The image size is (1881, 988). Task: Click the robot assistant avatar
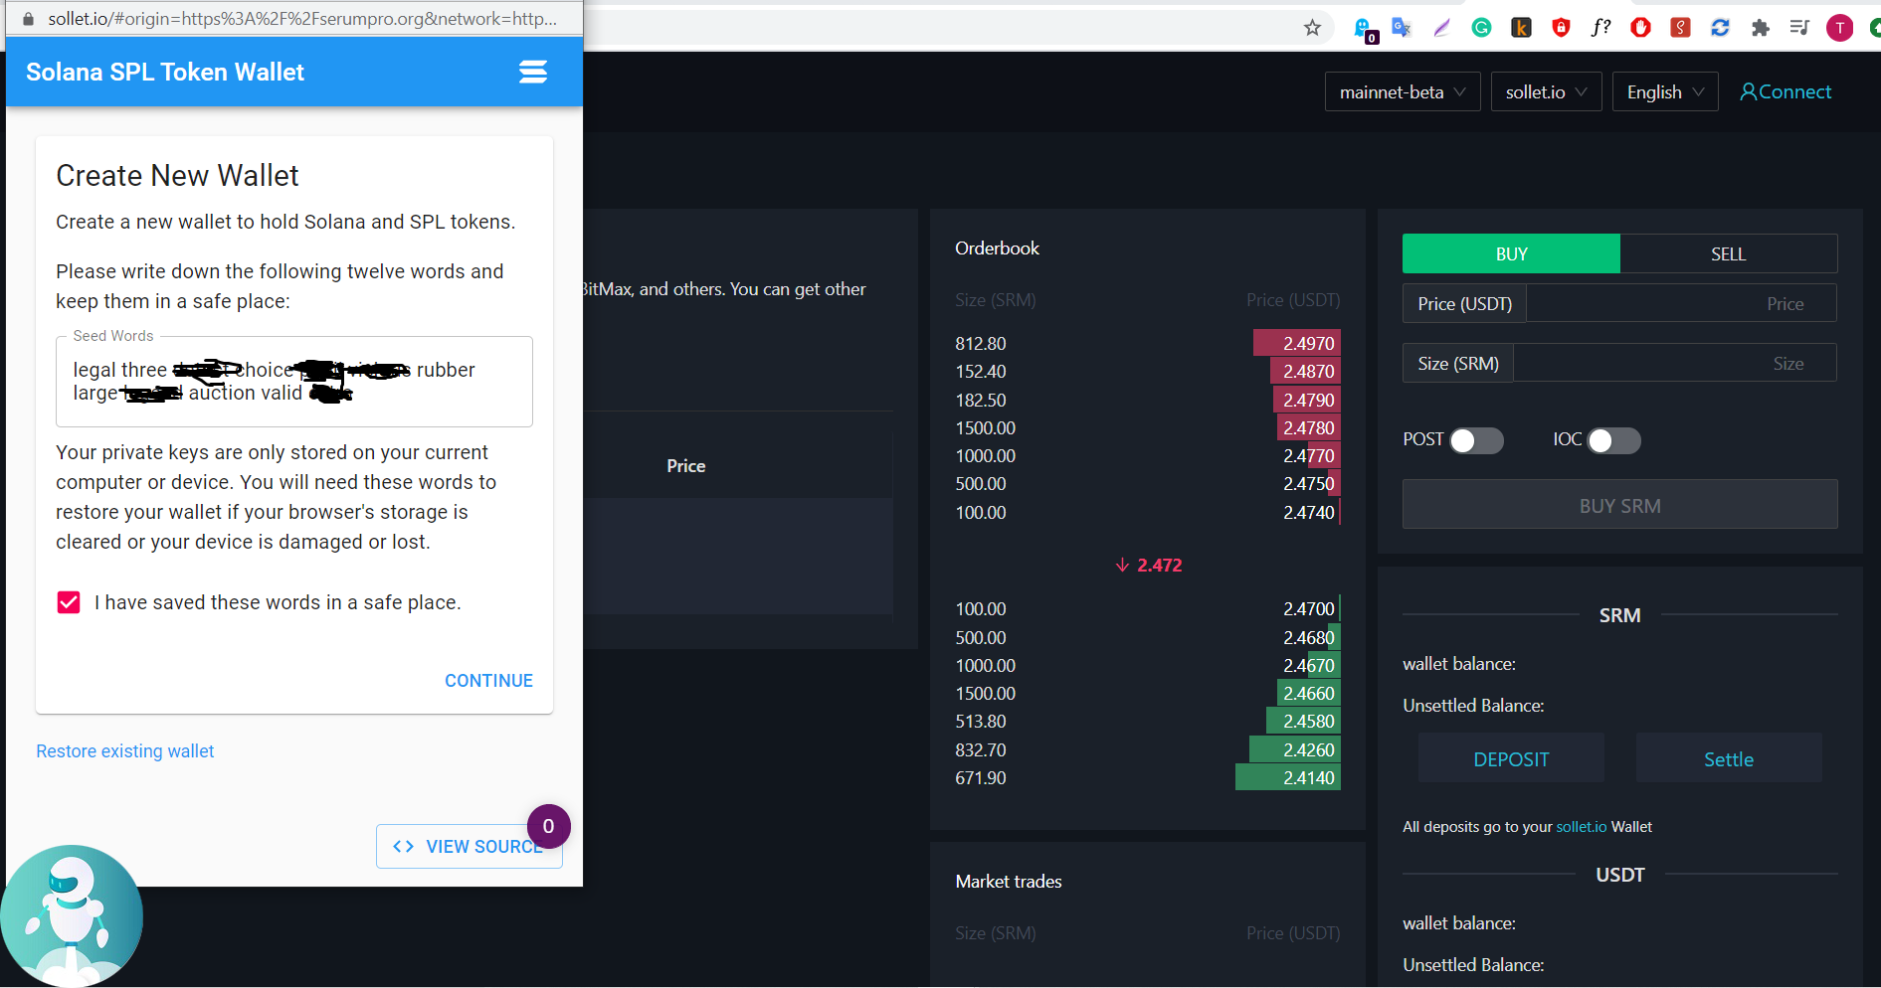(72, 915)
